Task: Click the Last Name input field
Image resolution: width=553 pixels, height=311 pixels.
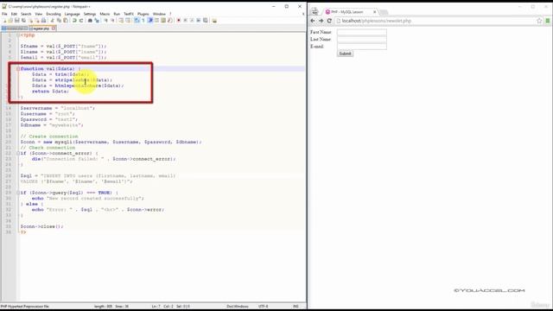Action: [x=361, y=39]
